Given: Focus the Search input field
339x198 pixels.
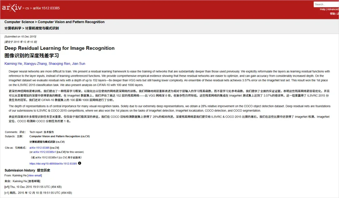Looking at the screenshot, I should pyautogui.click(x=326, y=4).
